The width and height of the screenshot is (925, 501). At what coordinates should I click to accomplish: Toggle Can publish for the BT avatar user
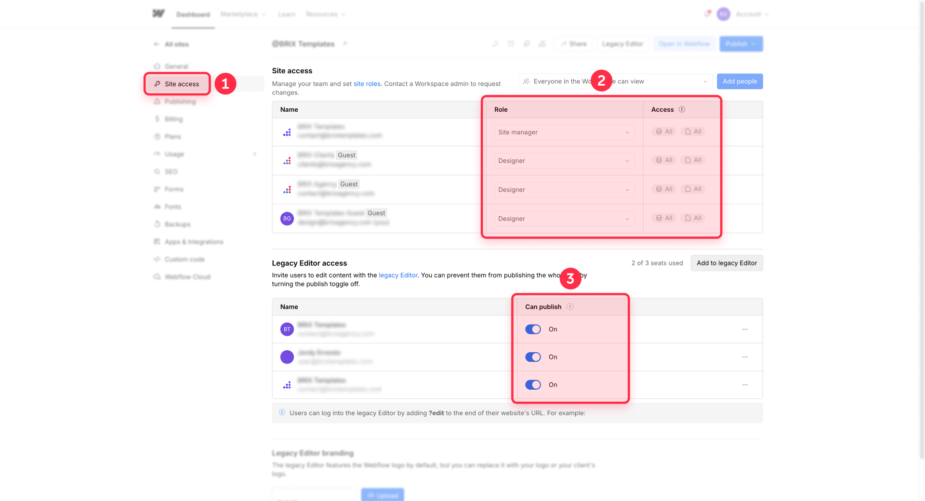[x=533, y=329]
